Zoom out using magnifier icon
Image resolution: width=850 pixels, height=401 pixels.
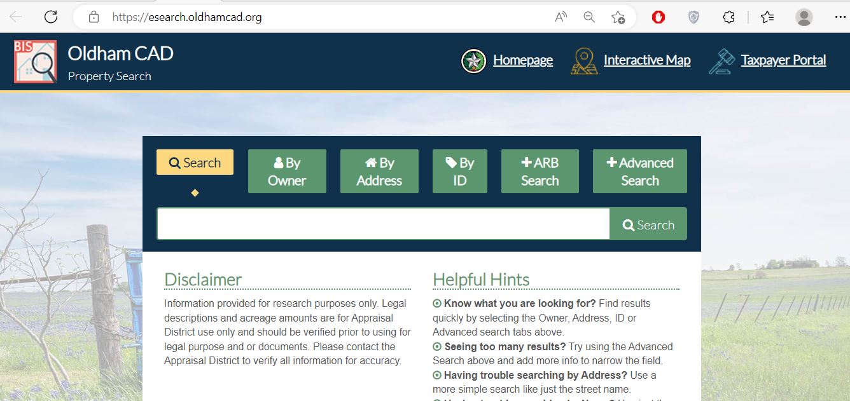coord(589,17)
